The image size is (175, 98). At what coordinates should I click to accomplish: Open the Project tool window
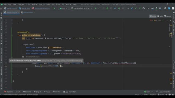click(x=1, y=15)
